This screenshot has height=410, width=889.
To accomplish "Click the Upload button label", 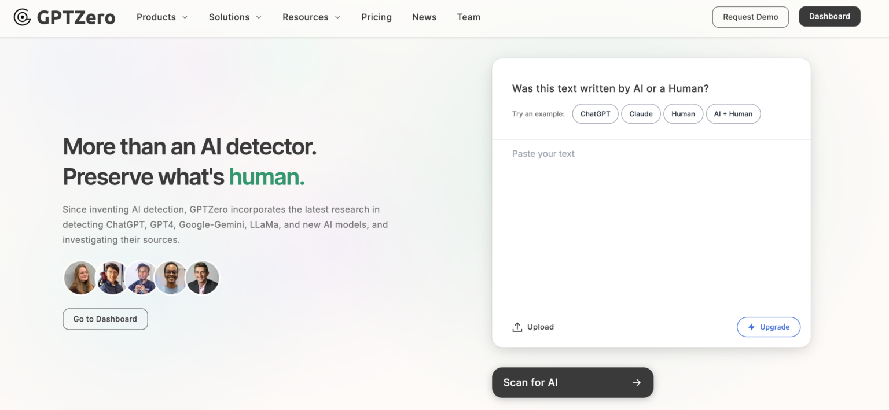I will point(541,327).
